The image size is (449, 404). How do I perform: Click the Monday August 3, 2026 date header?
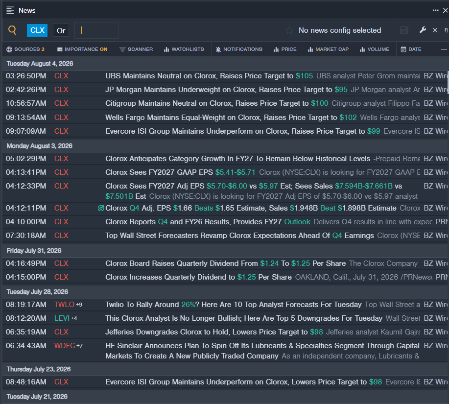pyautogui.click(x=40, y=146)
